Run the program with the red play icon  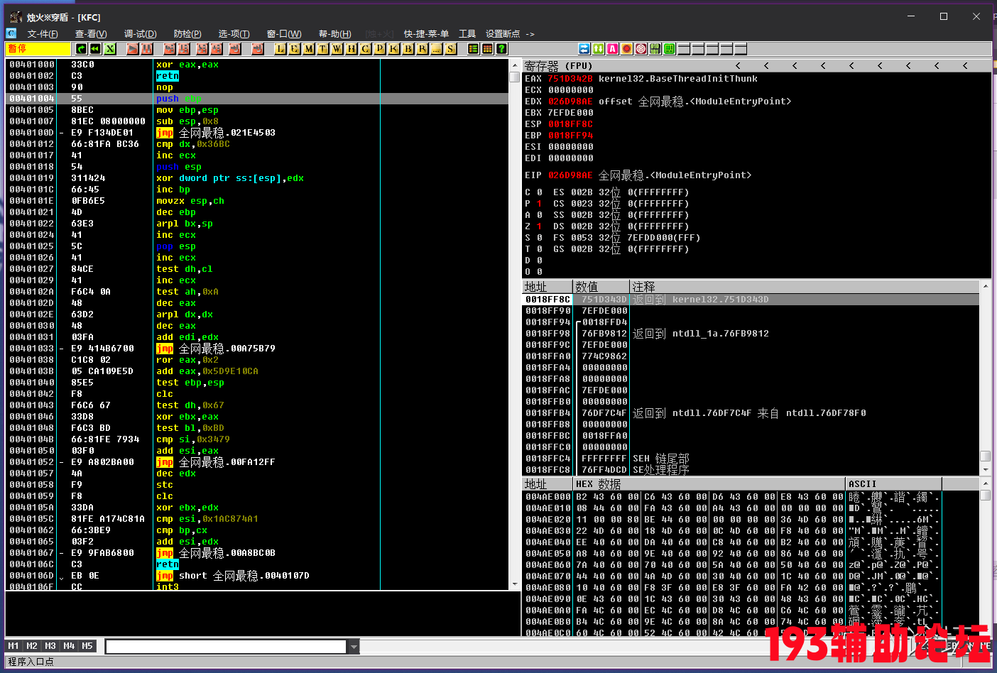click(133, 49)
